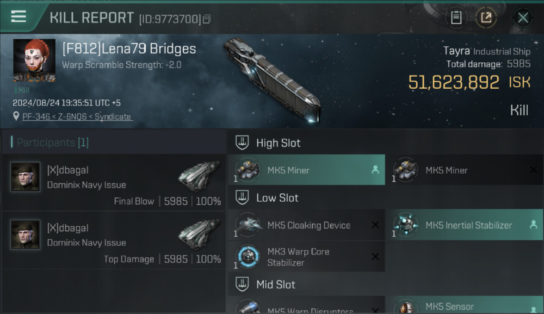Select the MK3 Warp Core Stabilizer
Image resolution: width=544 pixels, height=314 pixels.
(307, 257)
